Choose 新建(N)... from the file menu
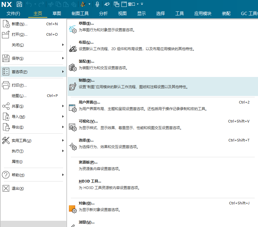258x227 pixels. [33, 24]
